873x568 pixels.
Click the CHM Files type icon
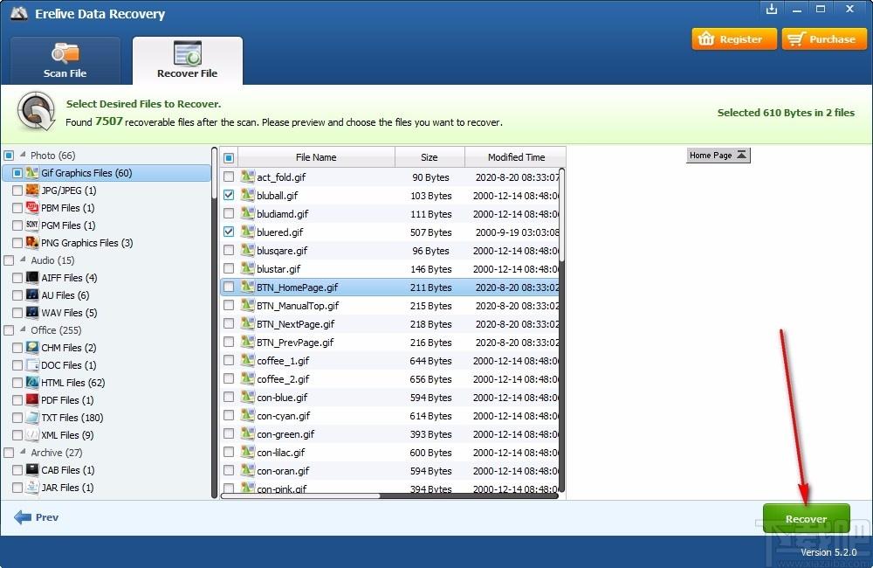coord(32,347)
